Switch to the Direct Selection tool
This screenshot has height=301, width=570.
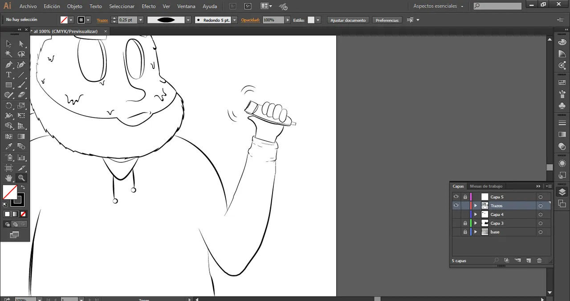(x=21, y=44)
